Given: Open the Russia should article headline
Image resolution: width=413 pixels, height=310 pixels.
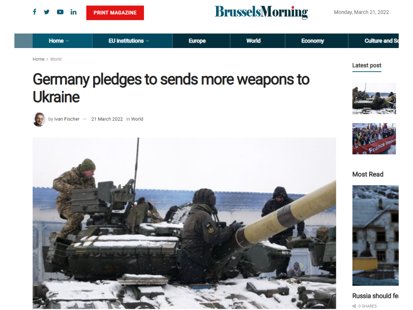Looking at the screenshot, I should pos(375,296).
